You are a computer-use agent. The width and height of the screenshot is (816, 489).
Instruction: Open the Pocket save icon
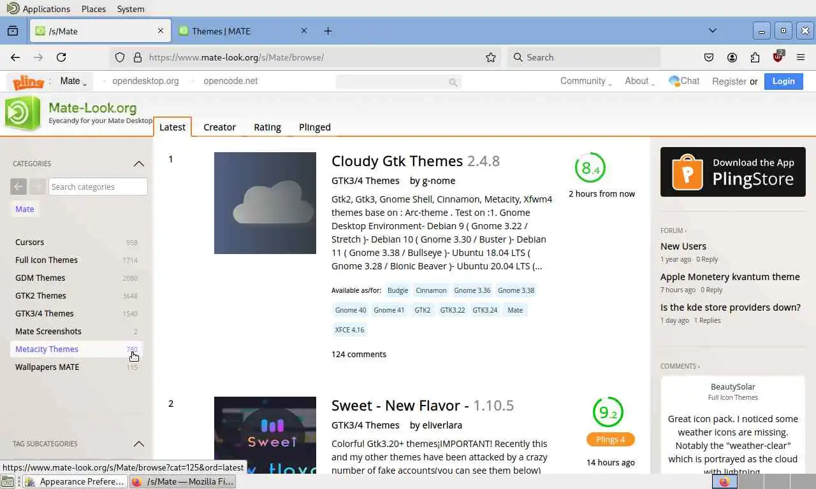pos(709,57)
